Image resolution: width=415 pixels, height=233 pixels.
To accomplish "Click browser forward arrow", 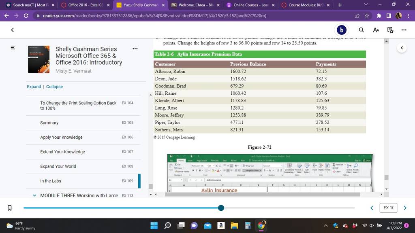I will pos(16,16).
